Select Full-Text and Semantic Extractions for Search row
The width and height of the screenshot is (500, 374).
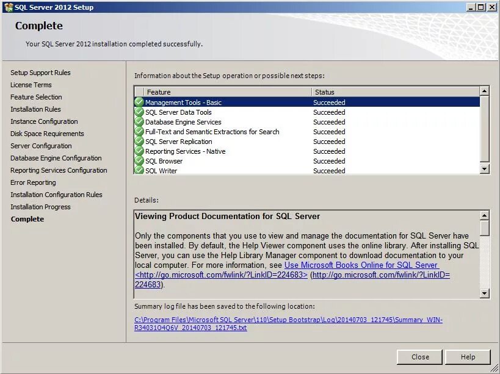pos(307,132)
